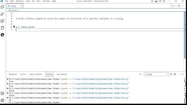Open the Terminal menu
This screenshot has height=105, width=187.
(46, 1)
